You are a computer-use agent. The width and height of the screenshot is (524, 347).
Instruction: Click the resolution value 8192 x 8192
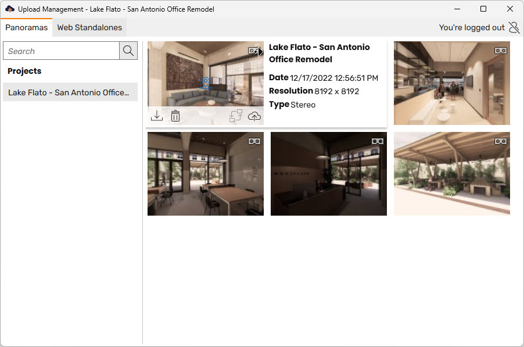click(336, 91)
